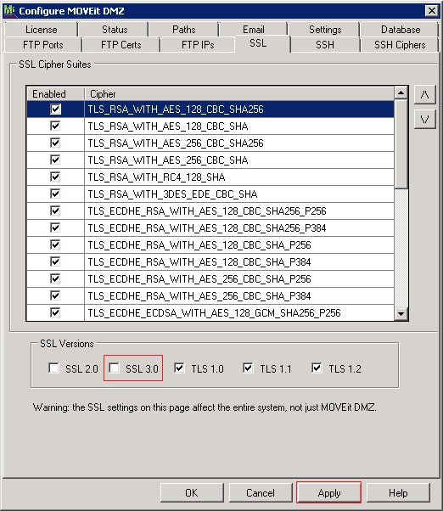The width and height of the screenshot is (443, 511).
Task: Toggle the ECDHE_RSA AES_128_CBC_SHA_P384 checkbox
Action: point(55,261)
